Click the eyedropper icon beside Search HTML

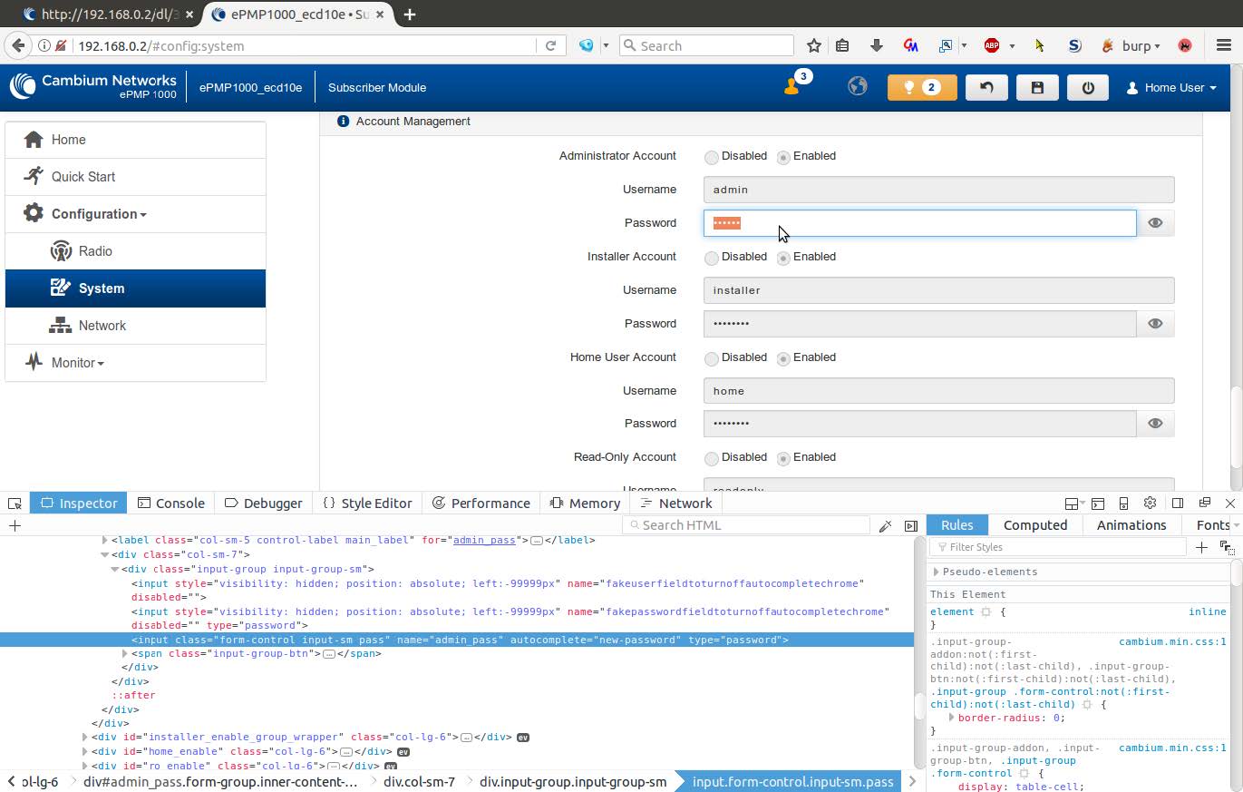point(886,525)
